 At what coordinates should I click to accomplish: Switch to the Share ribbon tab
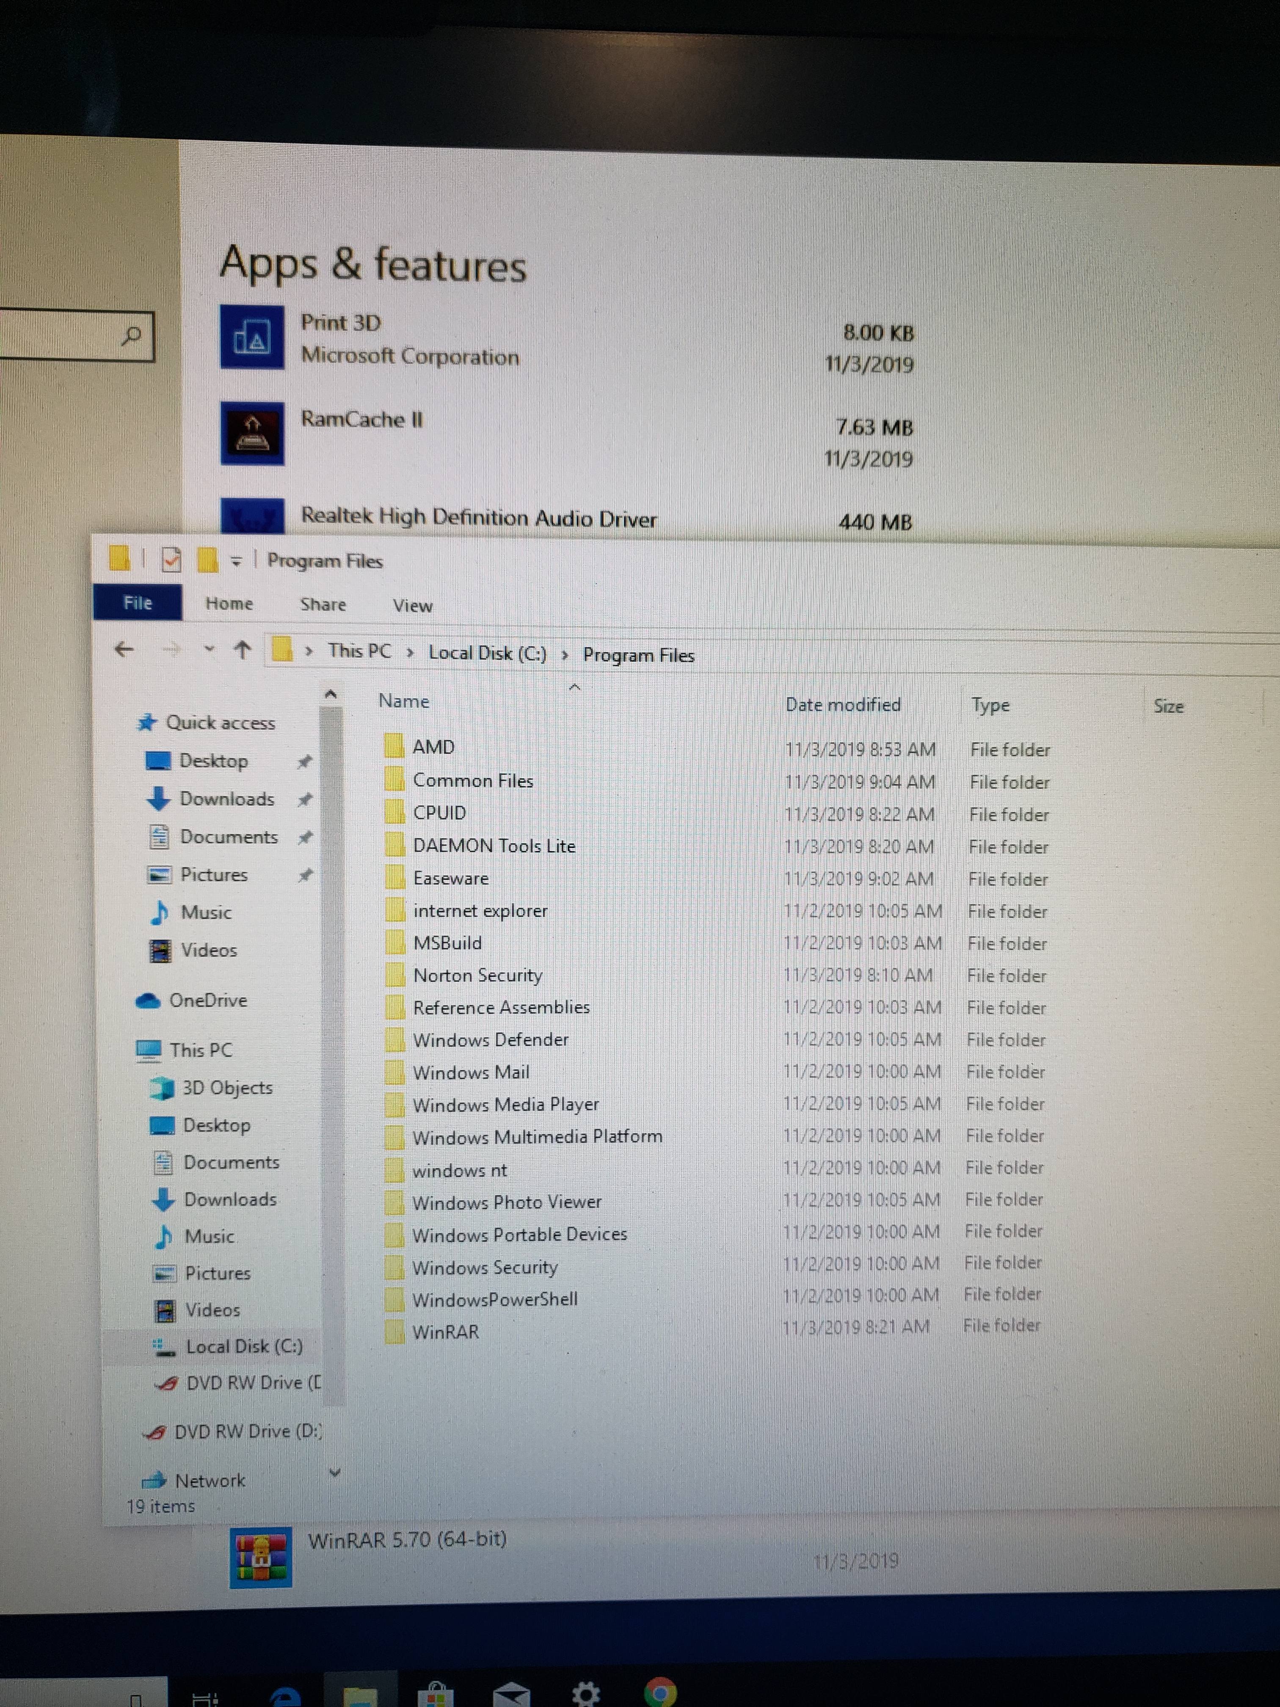click(x=323, y=604)
